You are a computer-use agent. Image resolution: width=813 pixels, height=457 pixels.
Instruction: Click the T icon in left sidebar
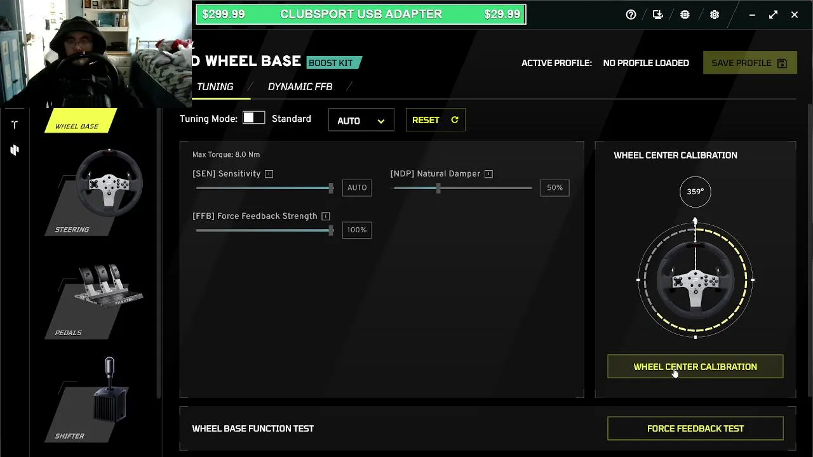point(15,125)
